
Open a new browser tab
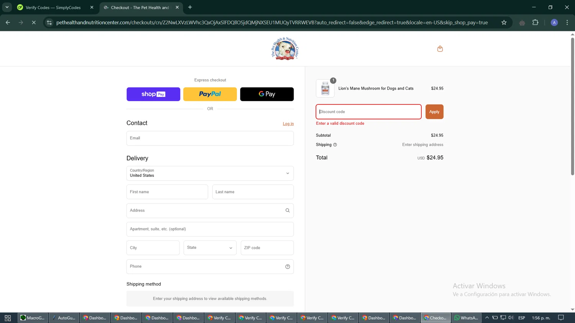(x=190, y=7)
